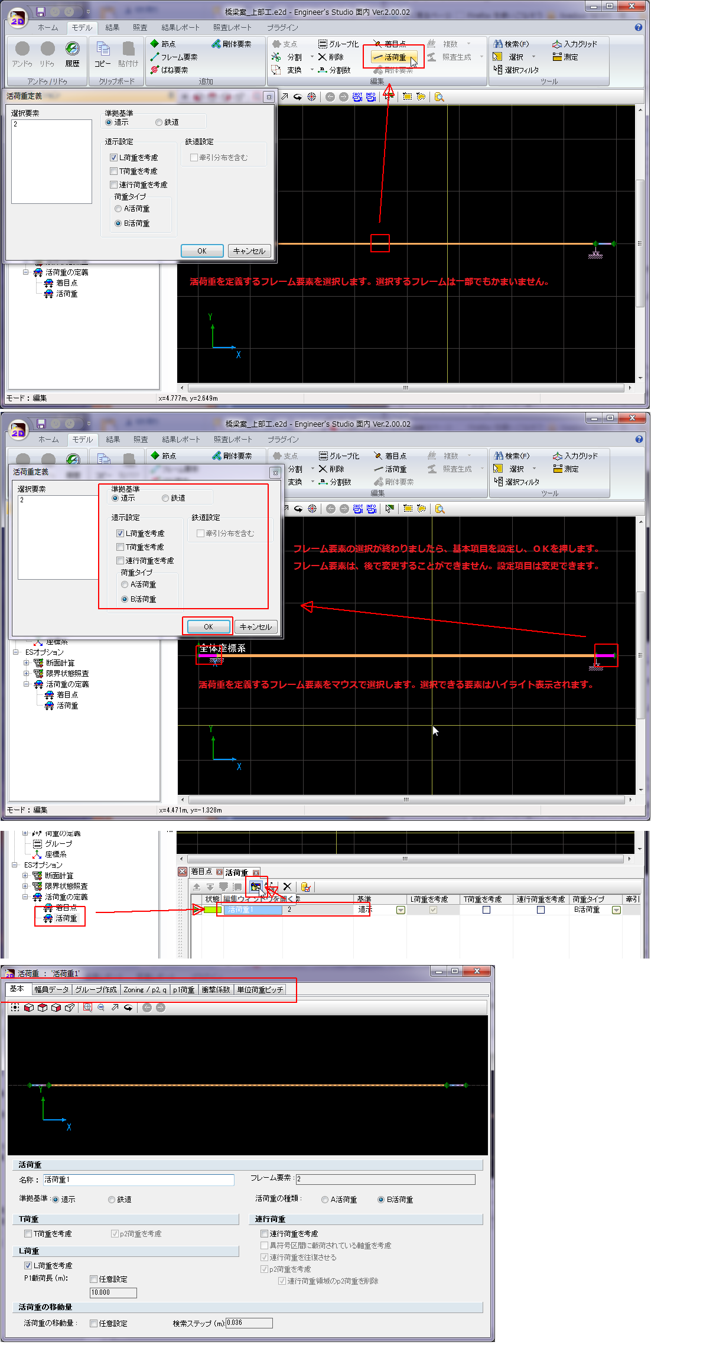This screenshot has height=1345, width=726.
Task: Click the yellow cylinder icon in 活荷重 panel toolbar
Action: click(x=305, y=886)
